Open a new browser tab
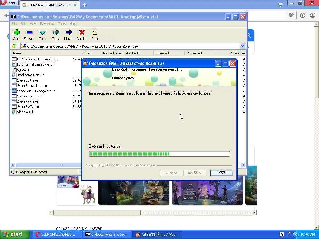The image size is (319, 239). 85,5
